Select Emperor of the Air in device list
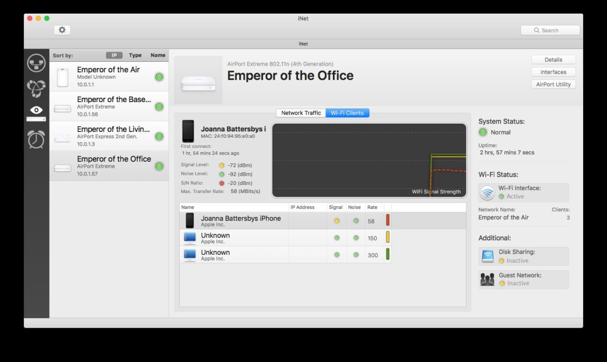Screen dimensions: 607x362 (109, 77)
